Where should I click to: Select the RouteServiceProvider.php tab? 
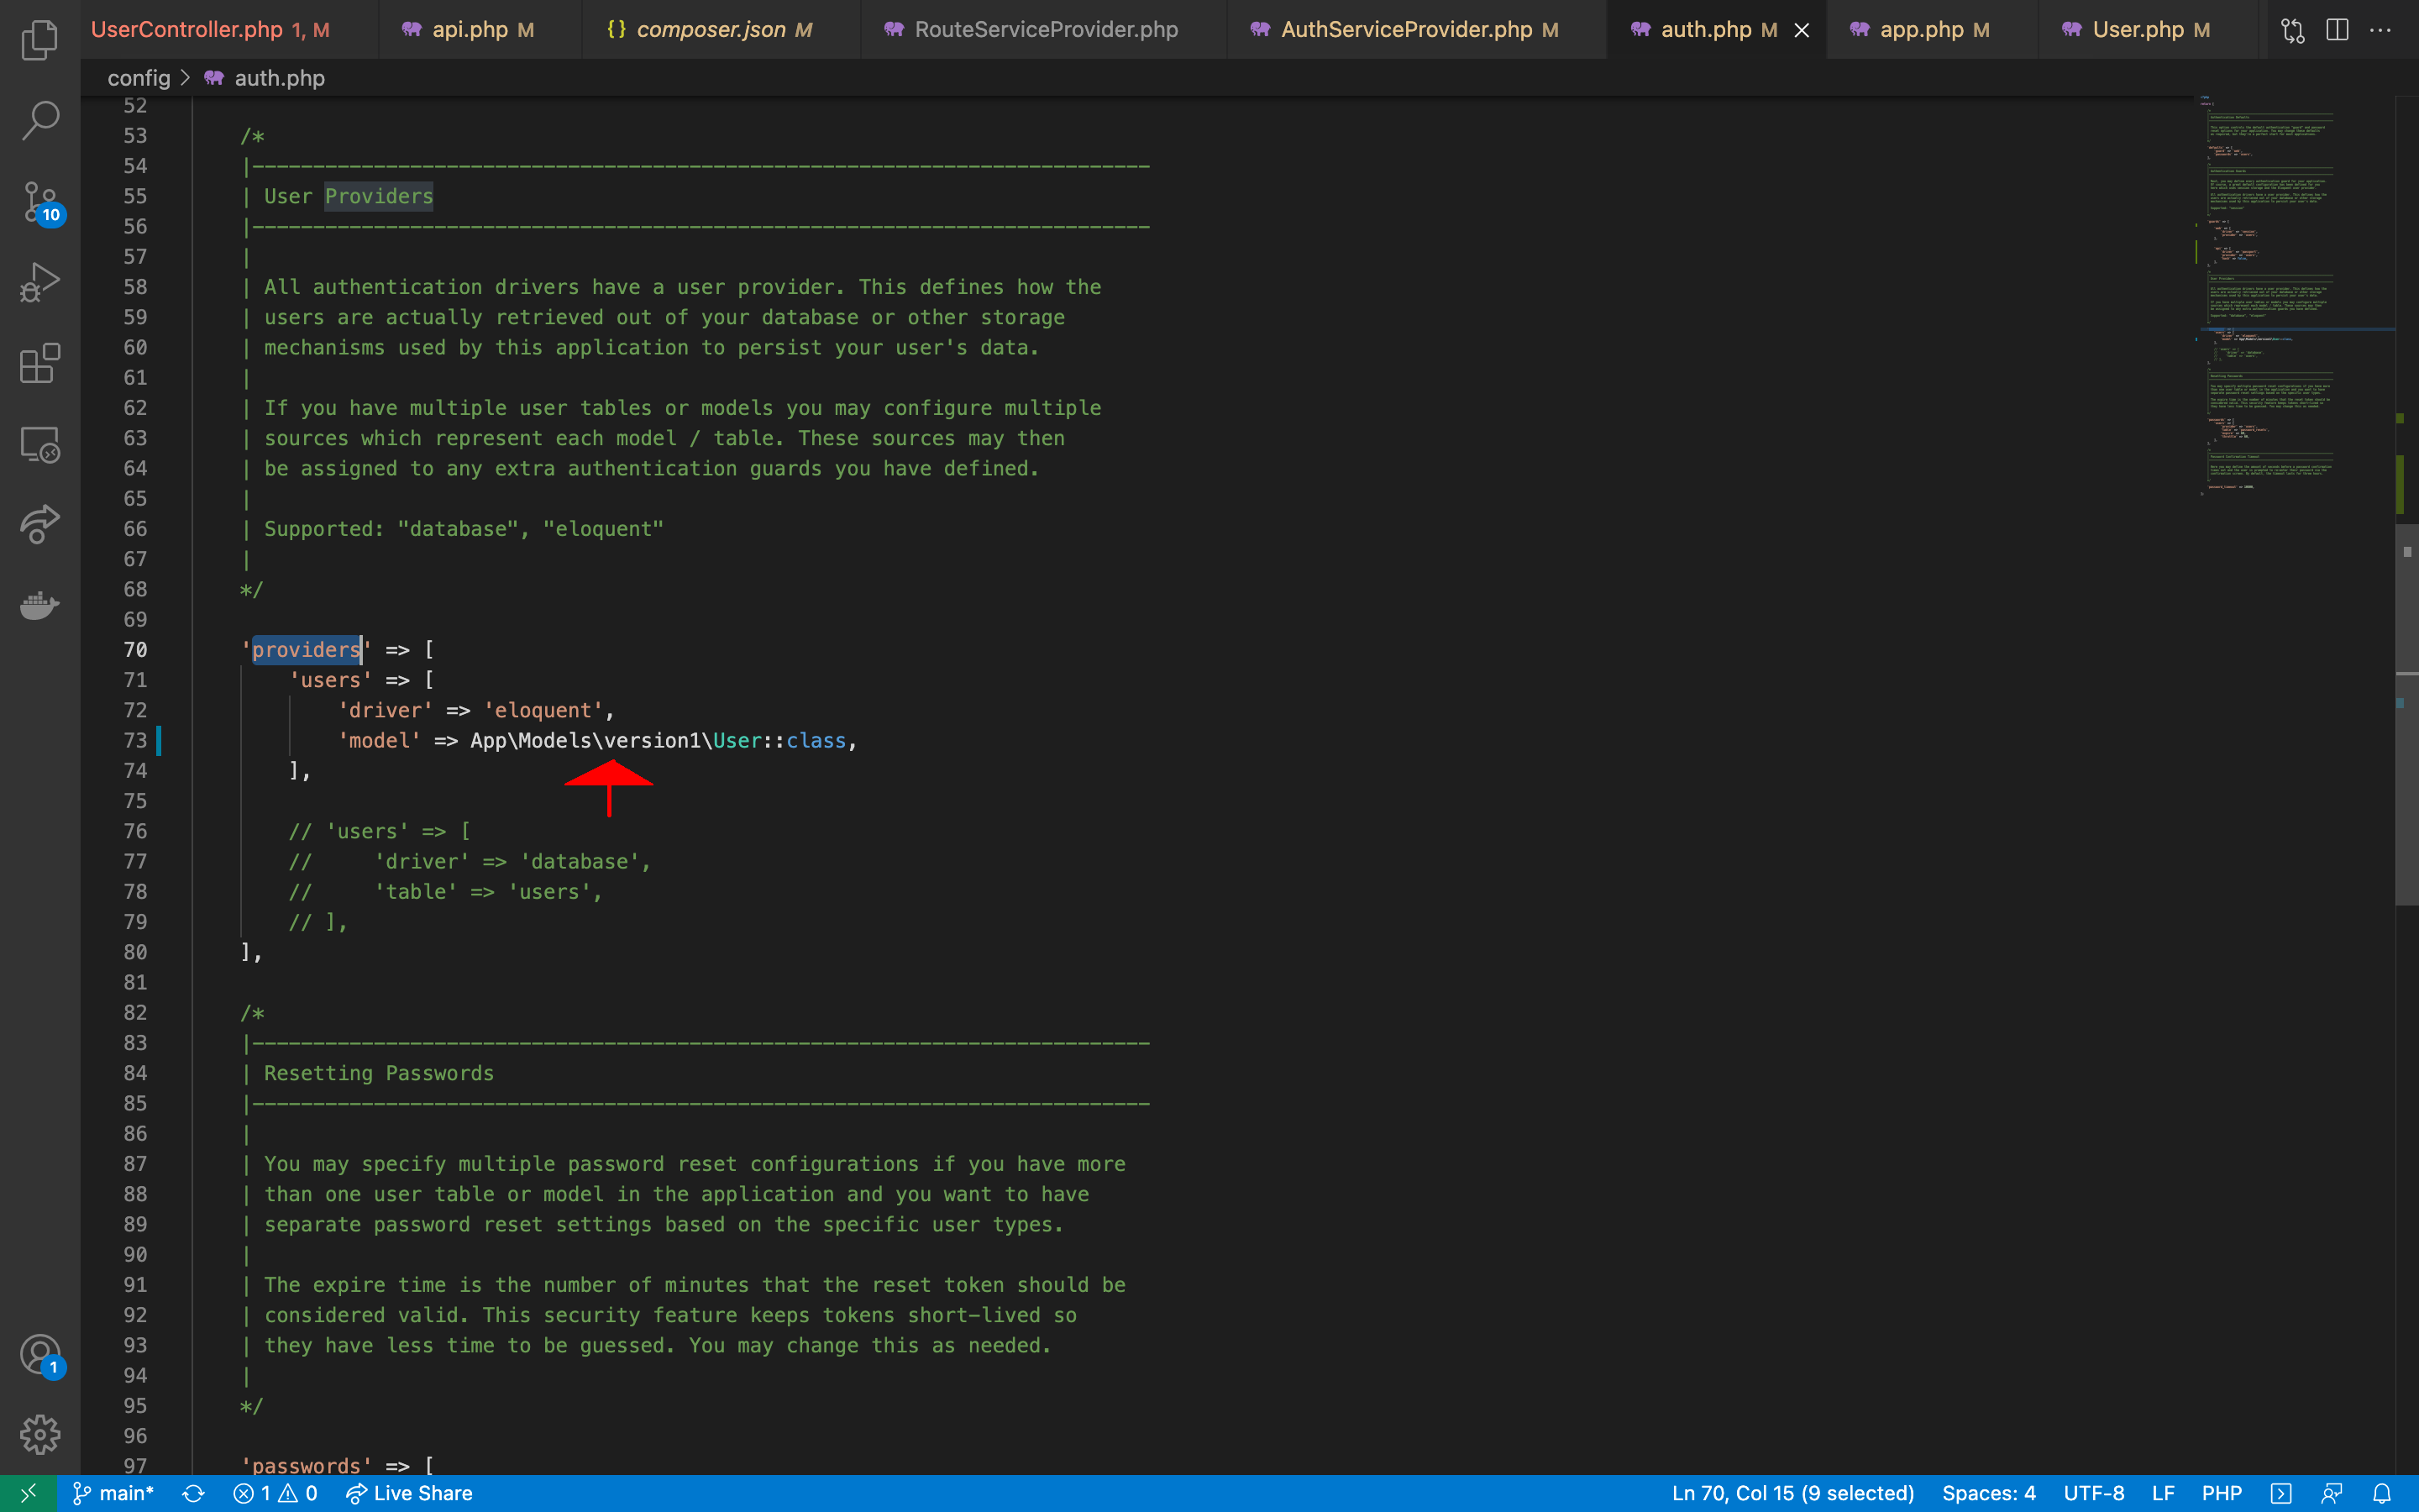click(1047, 29)
